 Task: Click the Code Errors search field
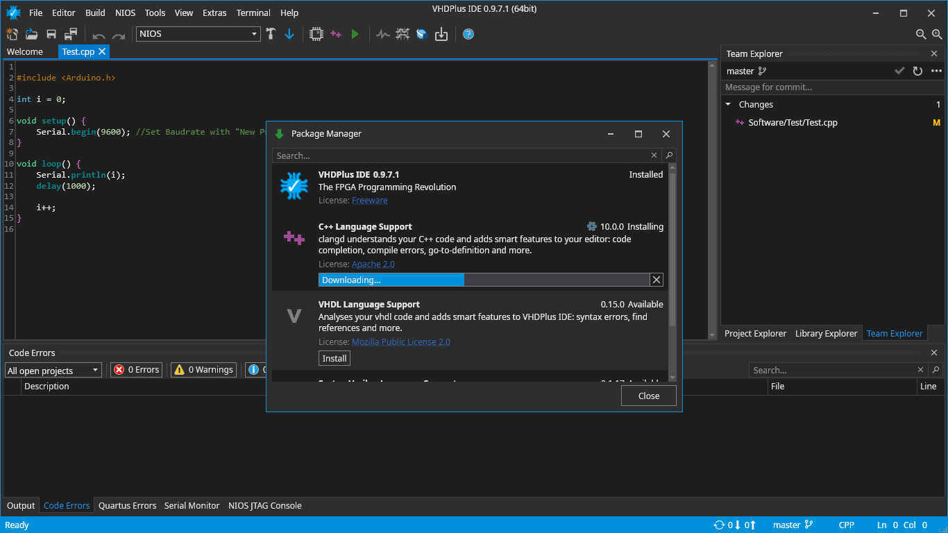pos(833,370)
